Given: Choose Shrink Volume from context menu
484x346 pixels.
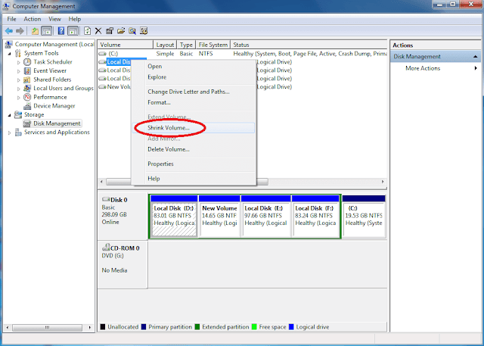Looking at the screenshot, I should (x=194, y=128).
